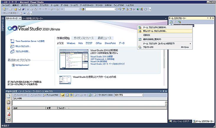Open the チーム(M) menu
This screenshot has width=216, height=128.
point(55,5)
